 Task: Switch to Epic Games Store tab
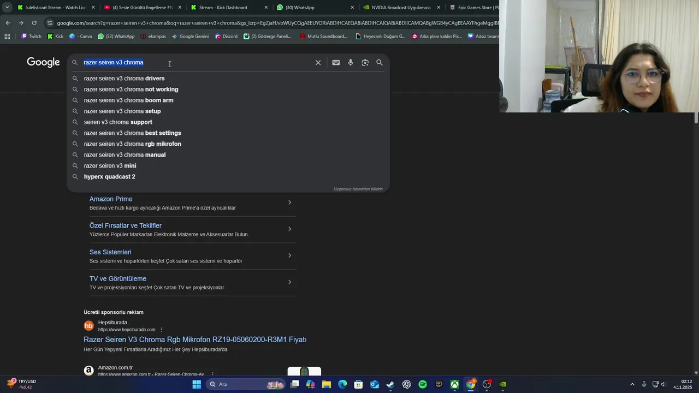tap(473, 8)
